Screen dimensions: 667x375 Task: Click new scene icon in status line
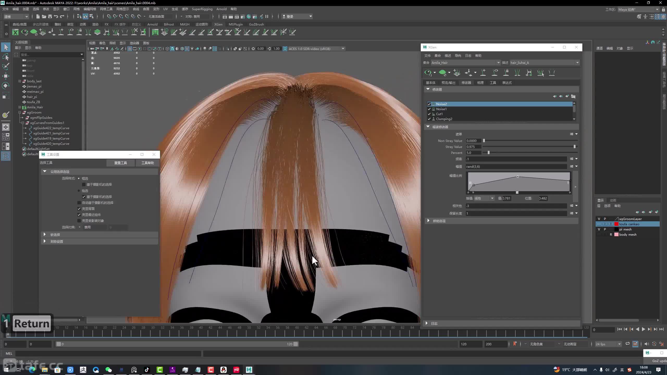pos(38,16)
